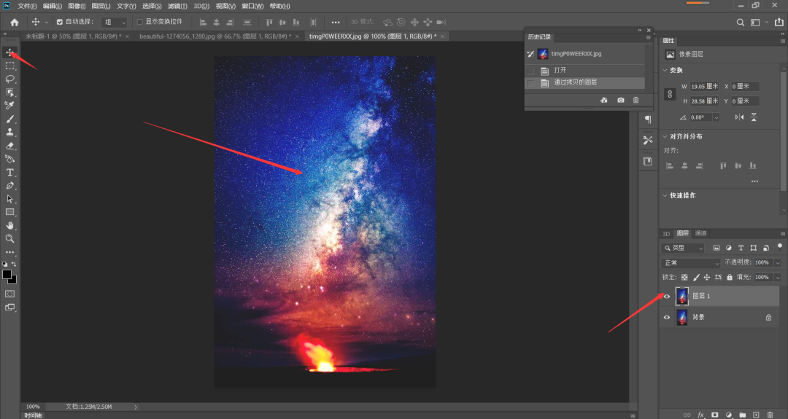This screenshot has height=419, width=788.
Task: Pick the Eraser tool
Action: (10, 146)
